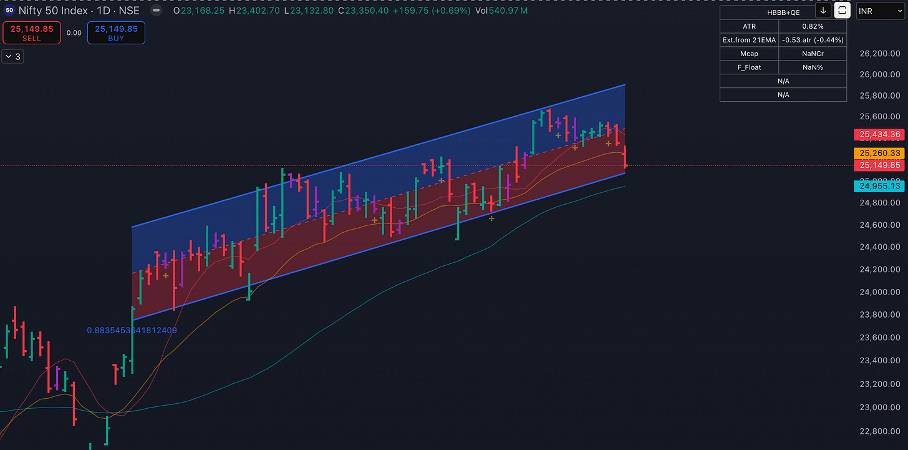Image resolution: width=908 pixels, height=450 pixels.
Task: Click the red 25,149.85 last price label
Action: click(x=879, y=165)
